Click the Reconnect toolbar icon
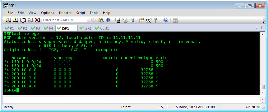 tap(30, 20)
